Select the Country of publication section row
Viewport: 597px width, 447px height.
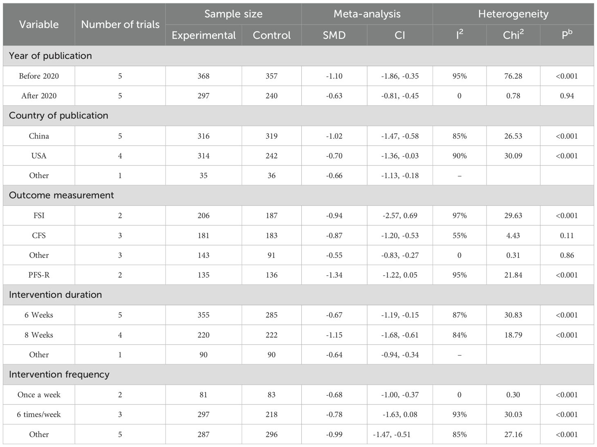click(x=58, y=115)
